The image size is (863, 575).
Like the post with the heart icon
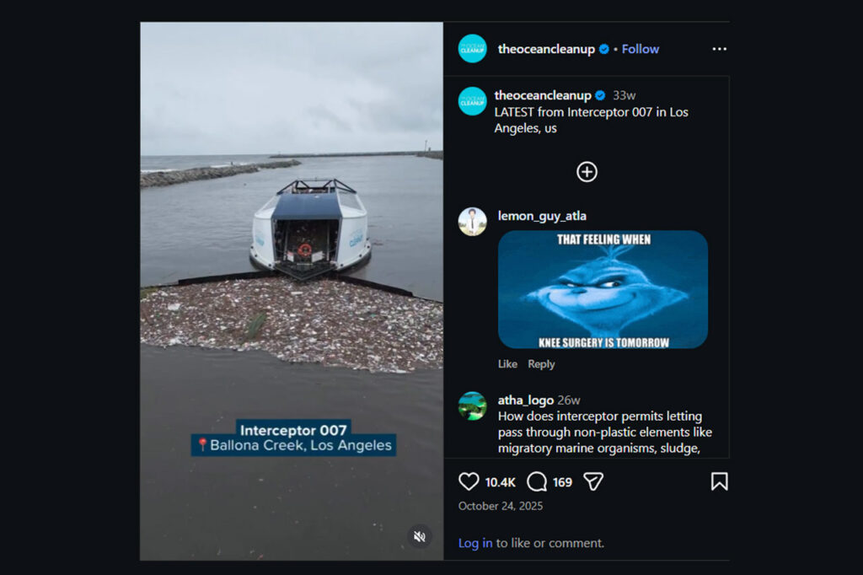coord(469,482)
